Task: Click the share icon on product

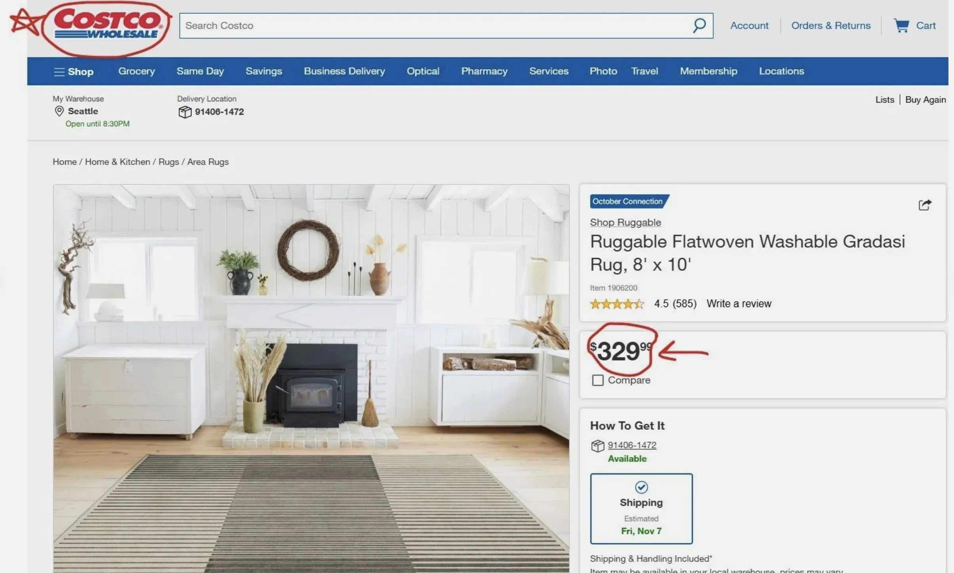Action: [x=925, y=205]
